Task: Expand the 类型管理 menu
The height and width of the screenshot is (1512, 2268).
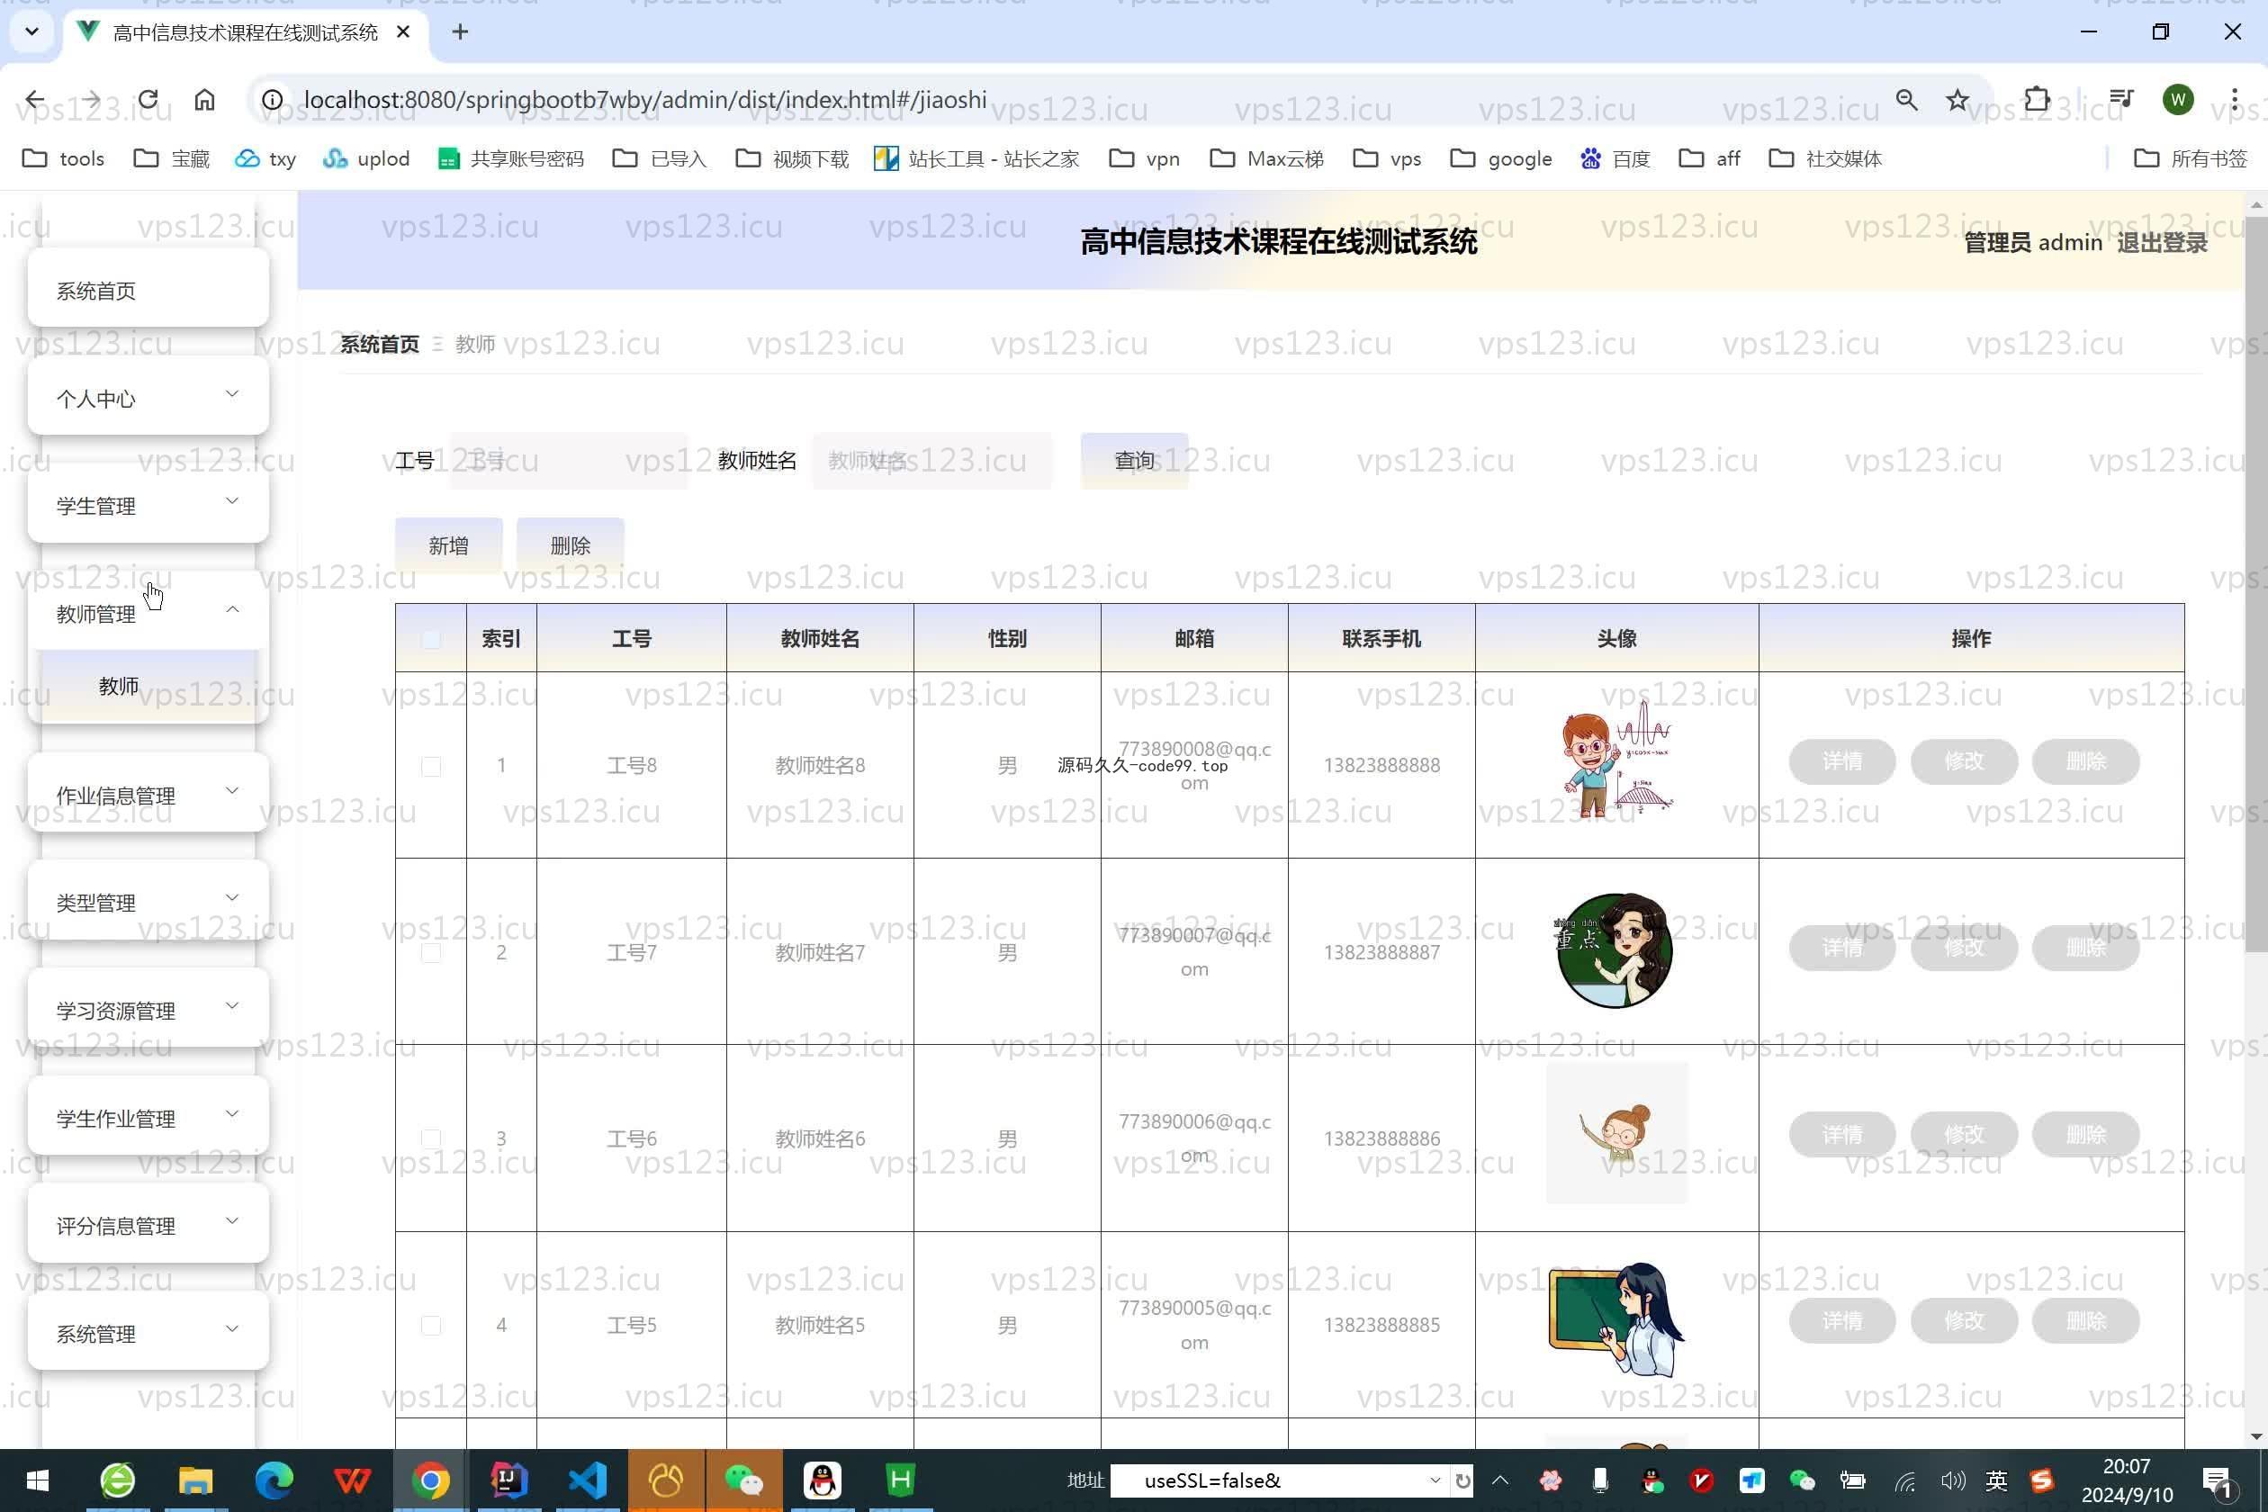Action: point(148,901)
